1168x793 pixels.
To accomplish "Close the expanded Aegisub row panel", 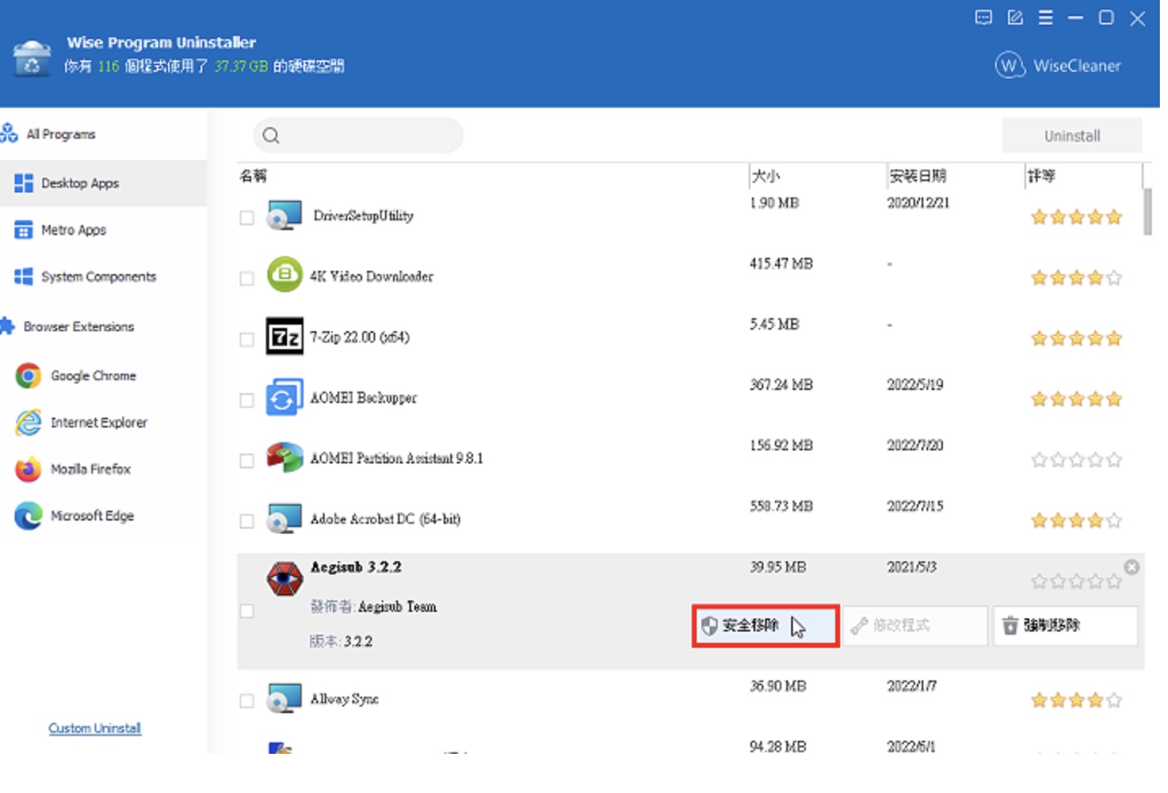I will [1131, 567].
